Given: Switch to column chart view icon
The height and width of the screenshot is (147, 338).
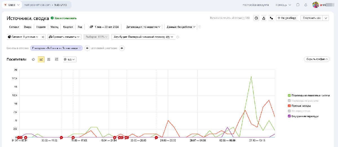Looking at the screenshot, I should [57, 59].
